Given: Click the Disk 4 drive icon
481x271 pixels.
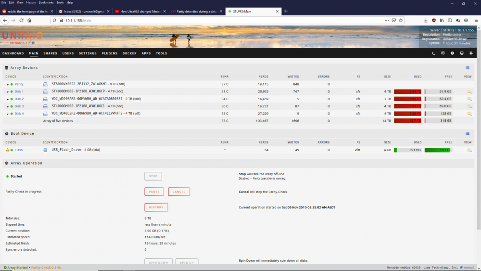Looking at the screenshot, I should click(45, 114).
